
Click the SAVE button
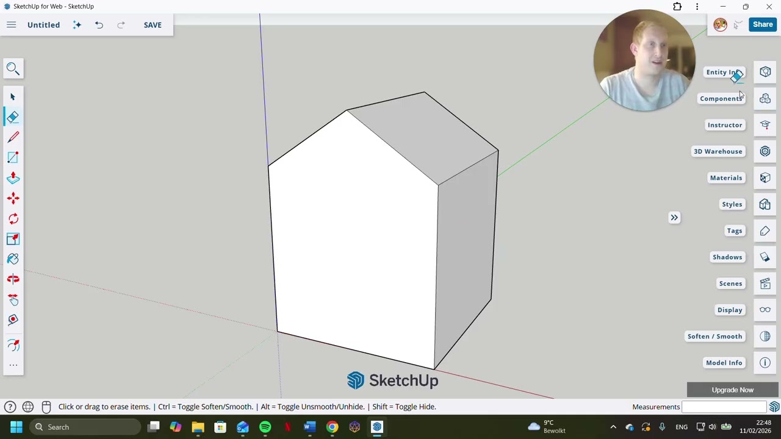153,25
